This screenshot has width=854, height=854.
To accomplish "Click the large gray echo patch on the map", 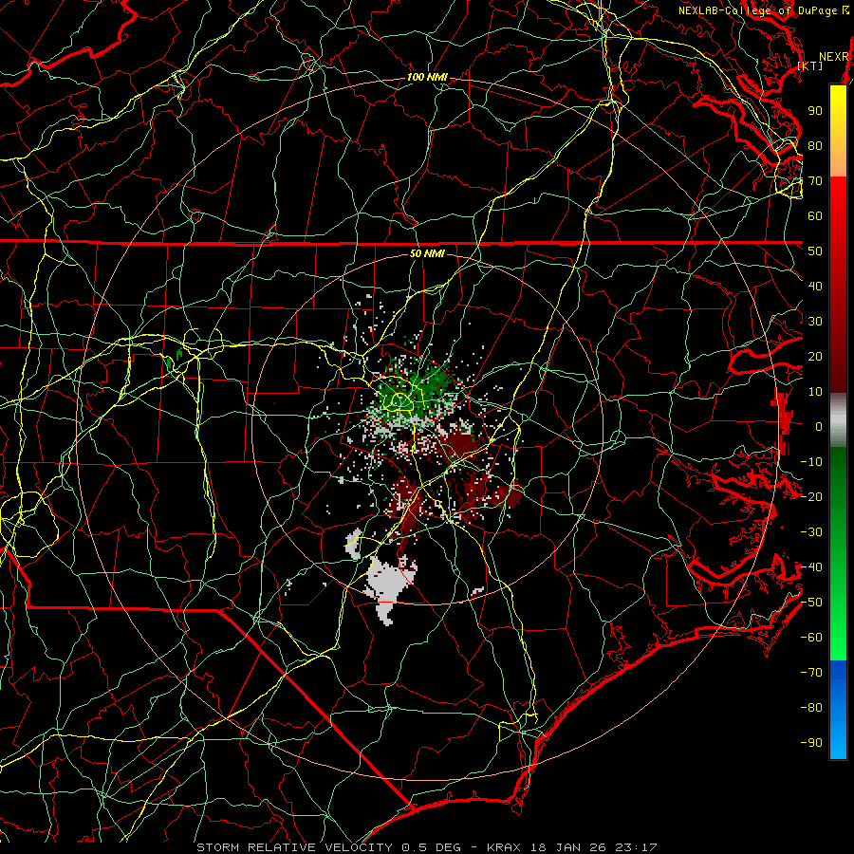I will (x=390, y=584).
